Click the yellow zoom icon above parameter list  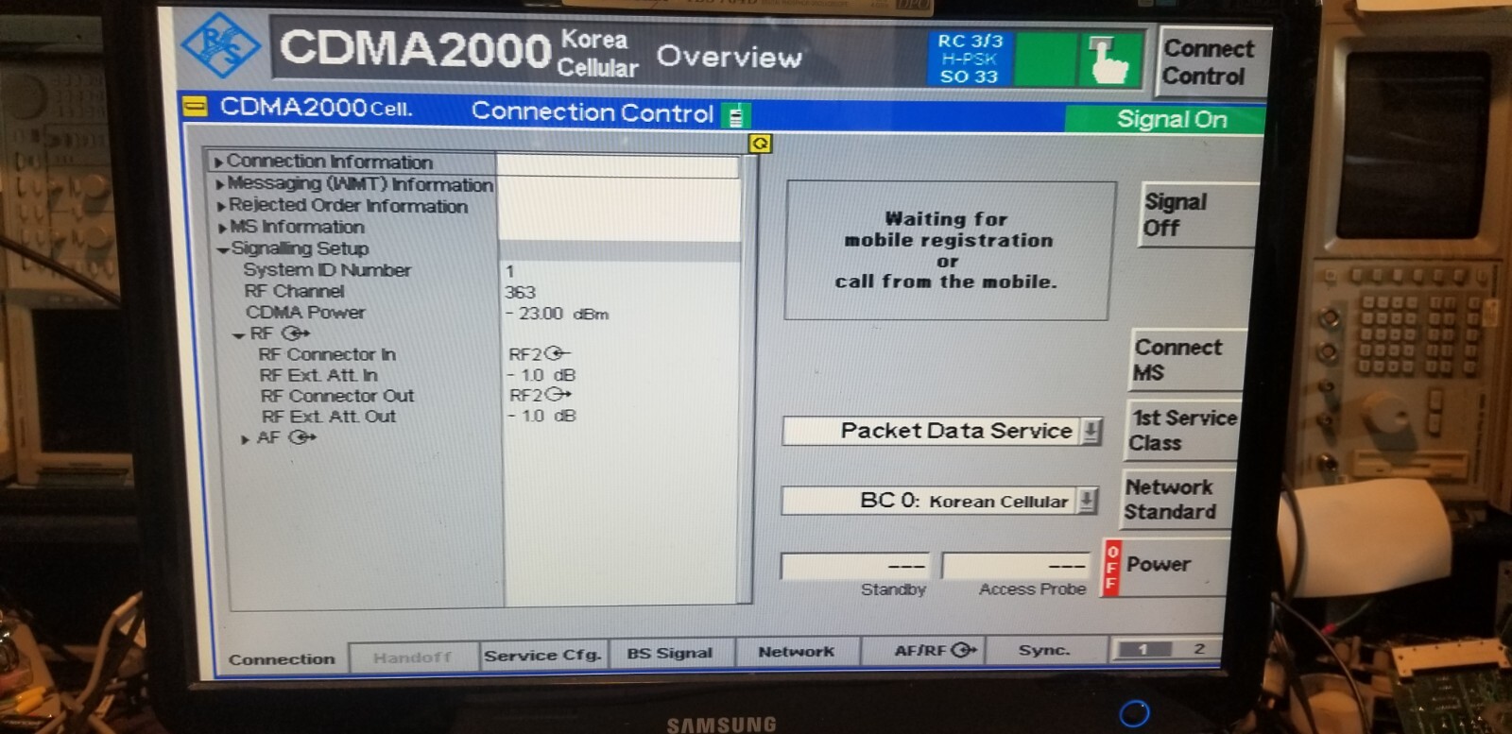pos(760,144)
